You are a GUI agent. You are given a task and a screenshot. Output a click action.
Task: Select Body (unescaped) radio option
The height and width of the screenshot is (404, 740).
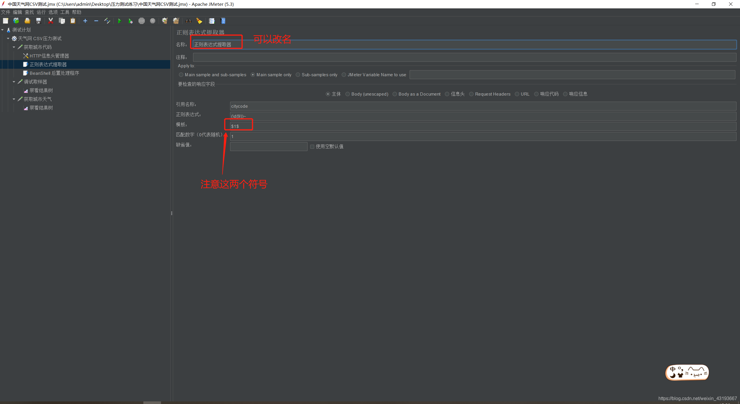(x=348, y=94)
